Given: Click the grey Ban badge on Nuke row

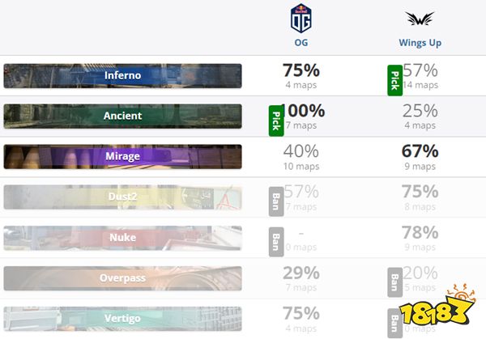Looking at the screenshot, I should 276,242.
